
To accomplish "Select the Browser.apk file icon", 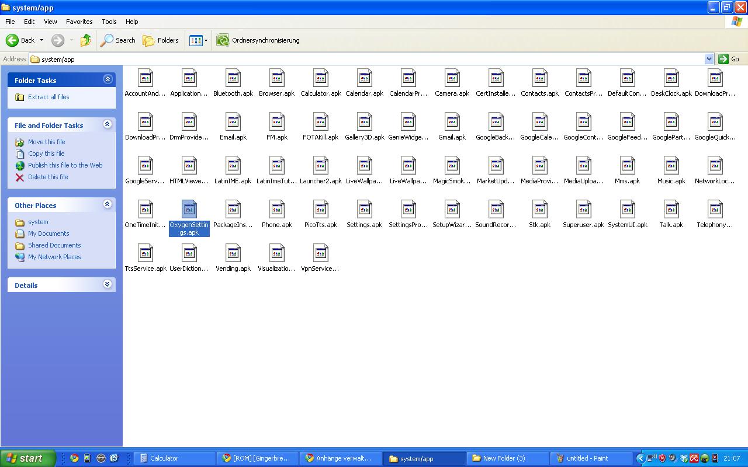I will (x=277, y=78).
